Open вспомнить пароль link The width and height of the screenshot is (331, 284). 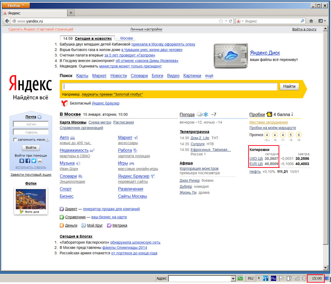[31, 167]
